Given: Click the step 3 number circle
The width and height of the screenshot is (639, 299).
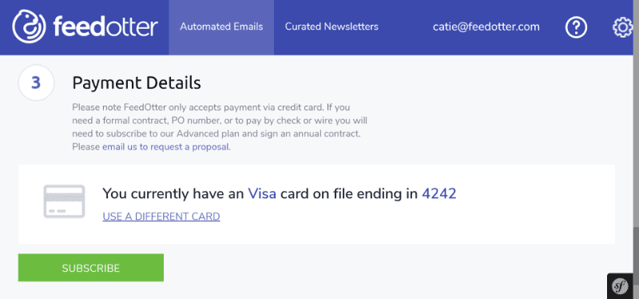Looking at the screenshot, I should point(36,83).
